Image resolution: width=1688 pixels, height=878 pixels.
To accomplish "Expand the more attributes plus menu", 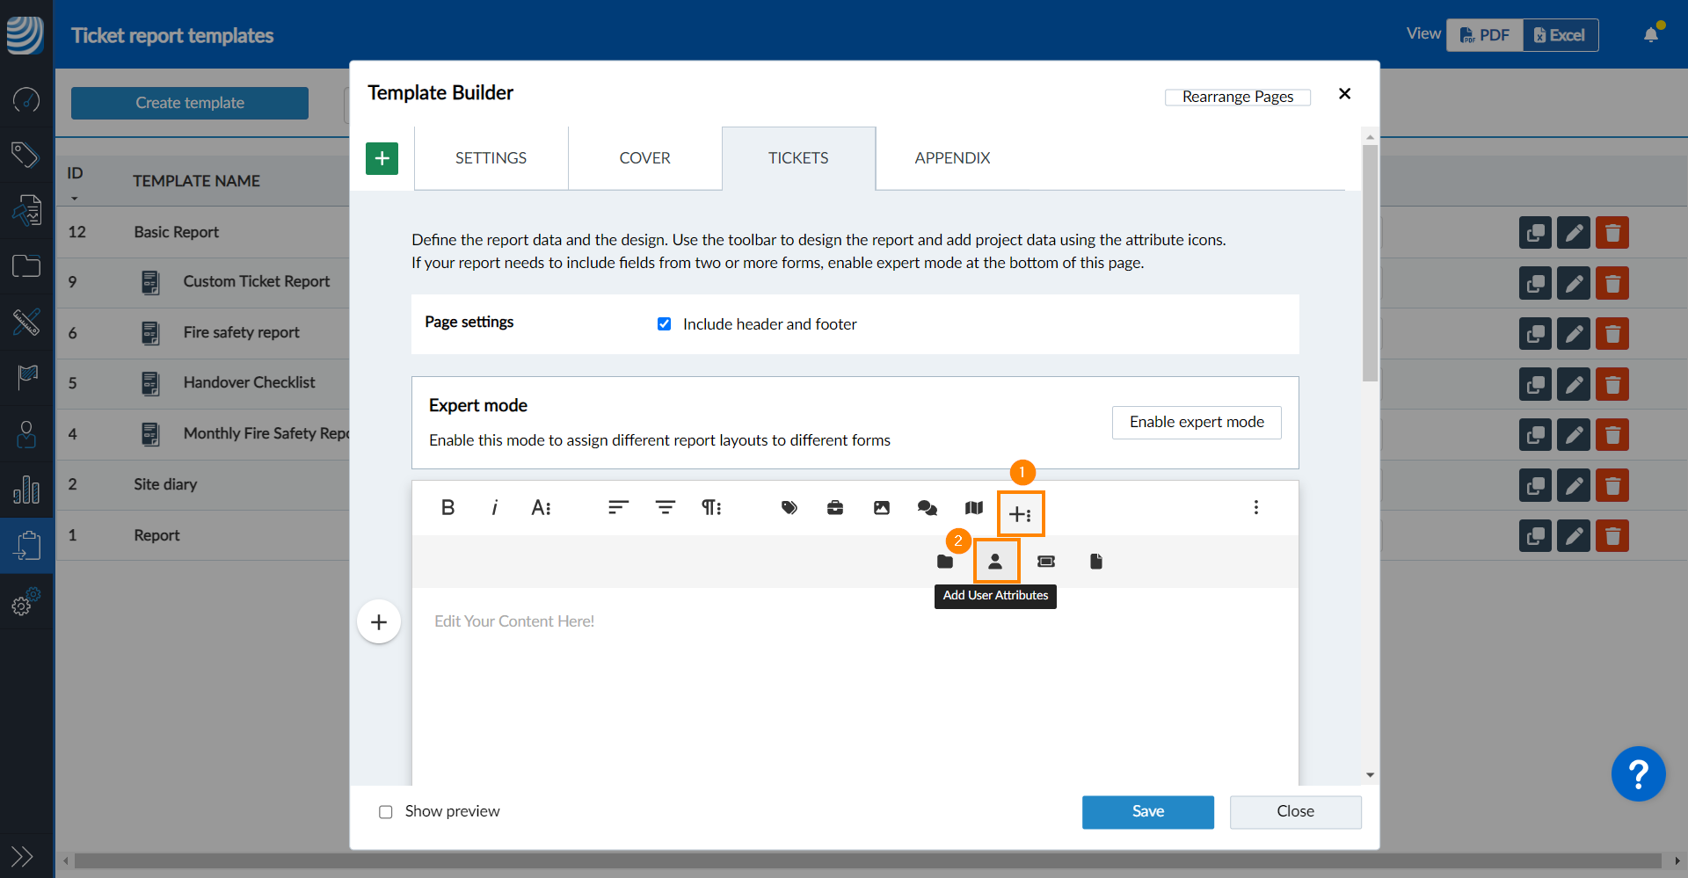I will [1020, 514].
